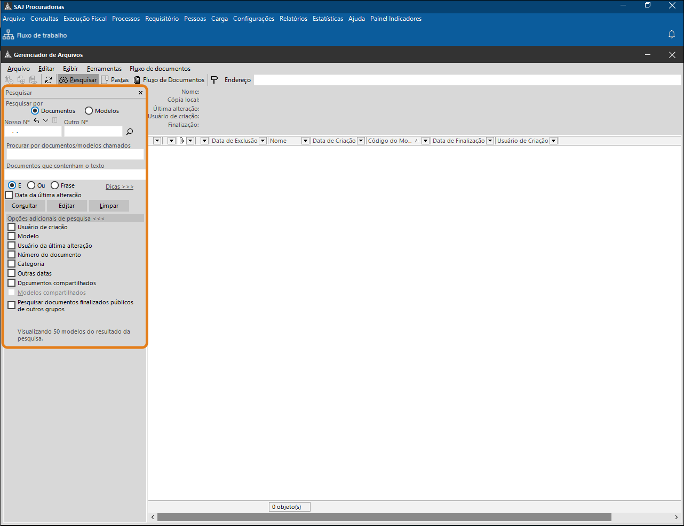This screenshot has height=526, width=684.
Task: Click the Fluxo de trabalho icon
Action: (9, 35)
